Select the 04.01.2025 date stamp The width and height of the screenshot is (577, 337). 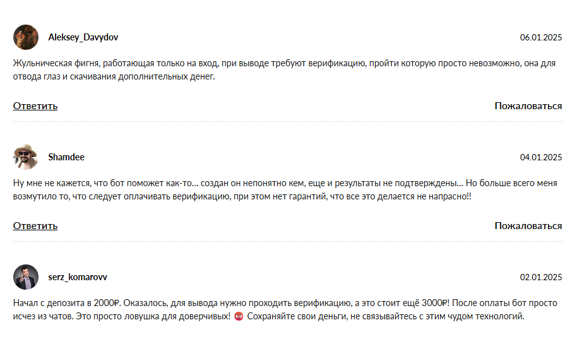tap(540, 157)
